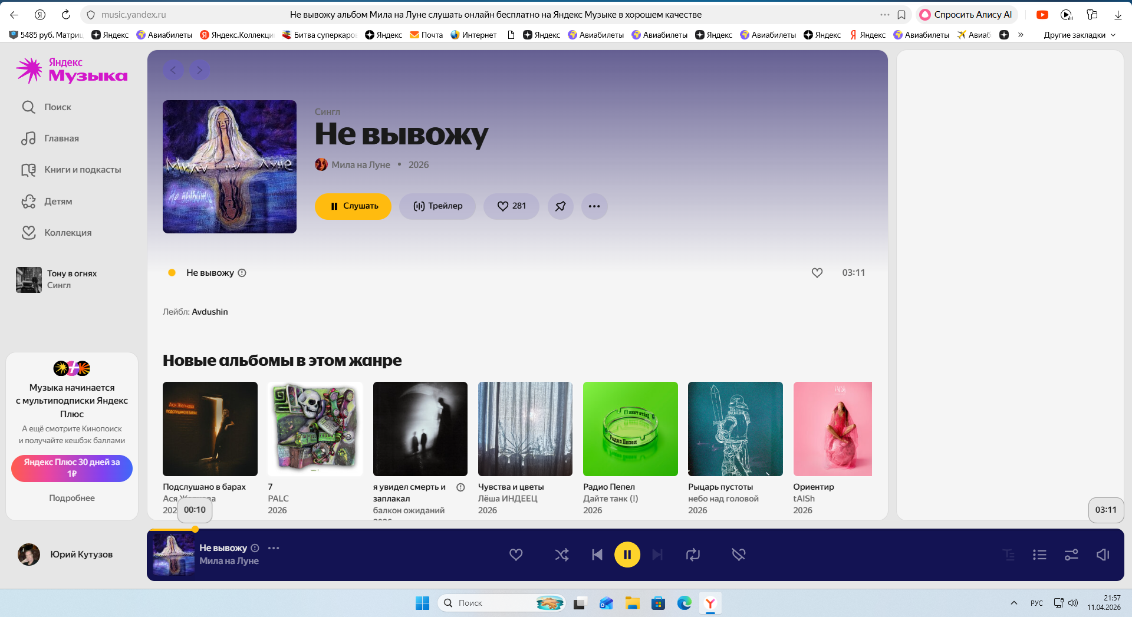
Task: Open the YouTube toolbar icon
Action: 1042,15
